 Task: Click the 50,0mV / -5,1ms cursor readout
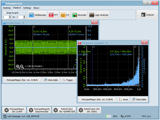coord(41,35)
